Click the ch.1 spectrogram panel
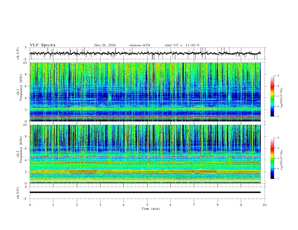The height and width of the screenshot is (230, 298). point(145,92)
